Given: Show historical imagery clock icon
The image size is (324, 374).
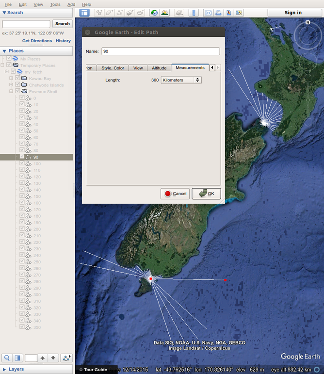Looking at the screenshot, I should coord(154,13).
